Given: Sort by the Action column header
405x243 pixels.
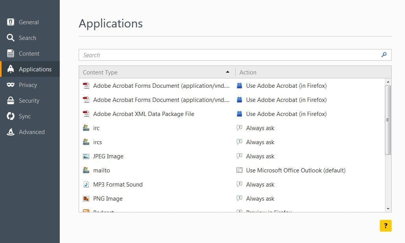Looking at the screenshot, I should click(313, 73).
